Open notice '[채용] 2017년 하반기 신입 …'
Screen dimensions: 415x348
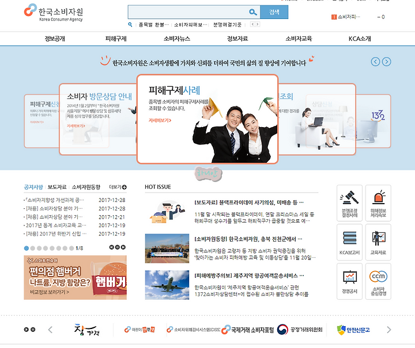[x=56, y=234]
